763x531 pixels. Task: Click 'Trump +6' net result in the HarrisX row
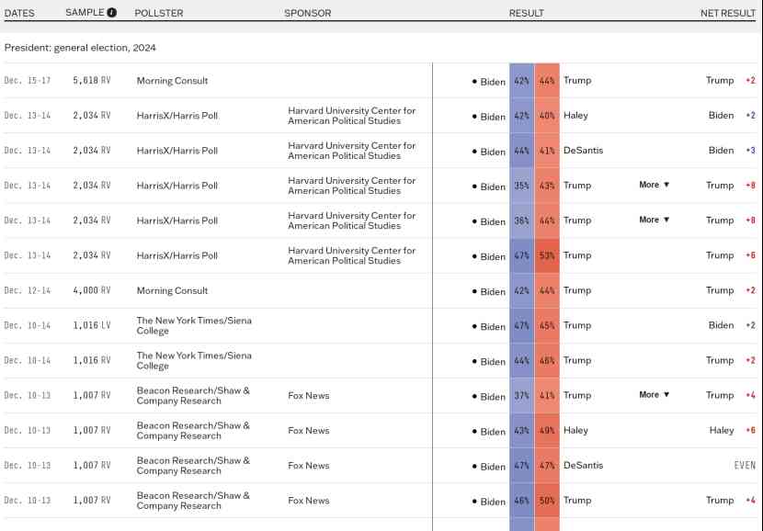pos(731,255)
